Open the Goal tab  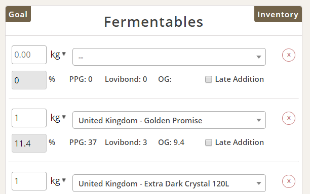[x=18, y=14]
